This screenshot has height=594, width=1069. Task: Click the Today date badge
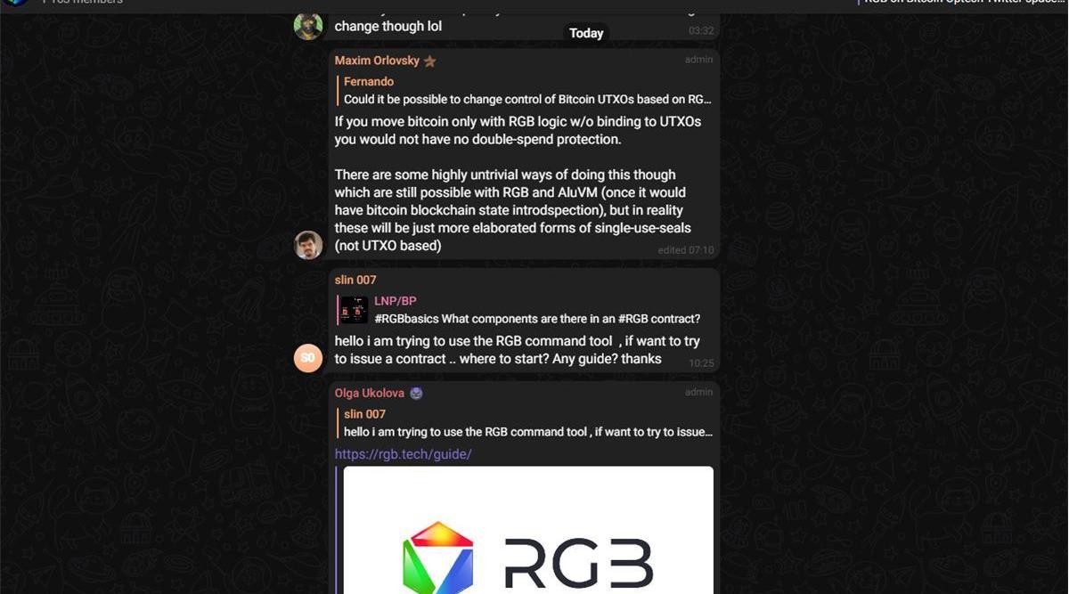(586, 33)
